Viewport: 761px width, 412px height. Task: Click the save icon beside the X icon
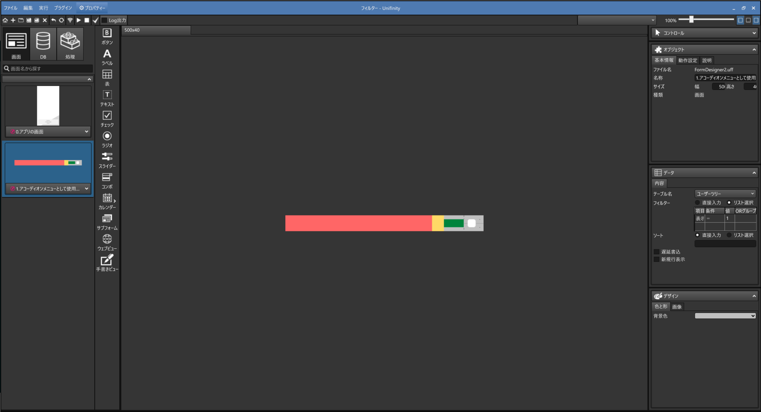37,20
